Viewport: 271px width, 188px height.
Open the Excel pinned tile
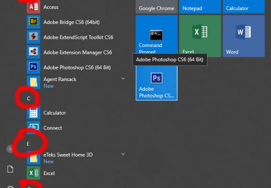coord(200,36)
